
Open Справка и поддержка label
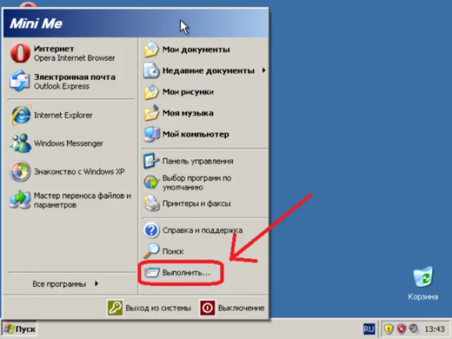pos(202,230)
